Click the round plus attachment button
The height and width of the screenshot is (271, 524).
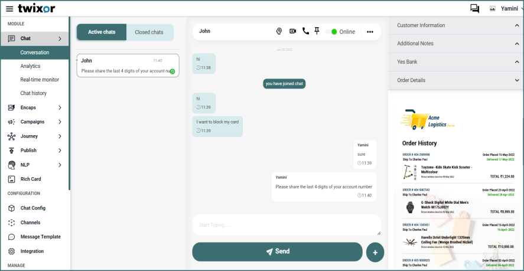click(x=375, y=252)
